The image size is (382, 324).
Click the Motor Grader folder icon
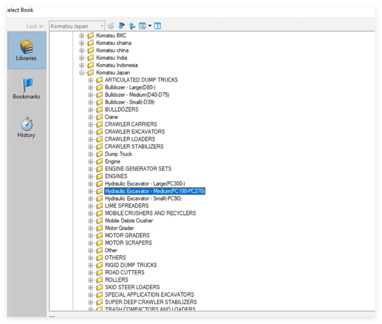point(99,228)
